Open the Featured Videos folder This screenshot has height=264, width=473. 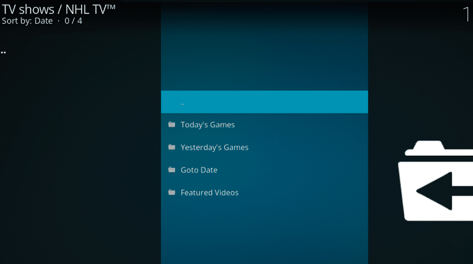[x=264, y=192]
